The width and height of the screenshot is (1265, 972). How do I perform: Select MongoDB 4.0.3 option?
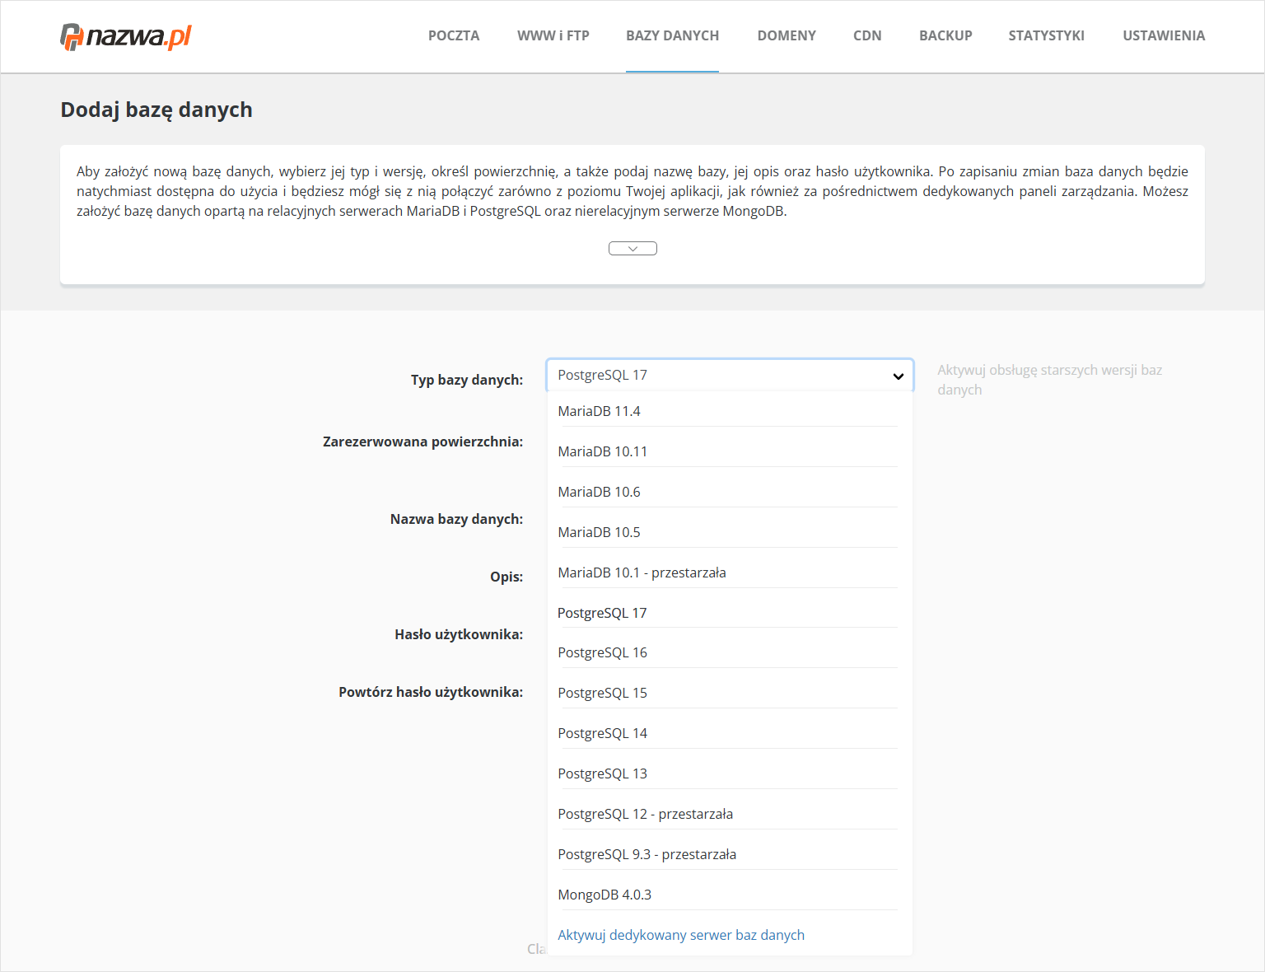(728, 895)
